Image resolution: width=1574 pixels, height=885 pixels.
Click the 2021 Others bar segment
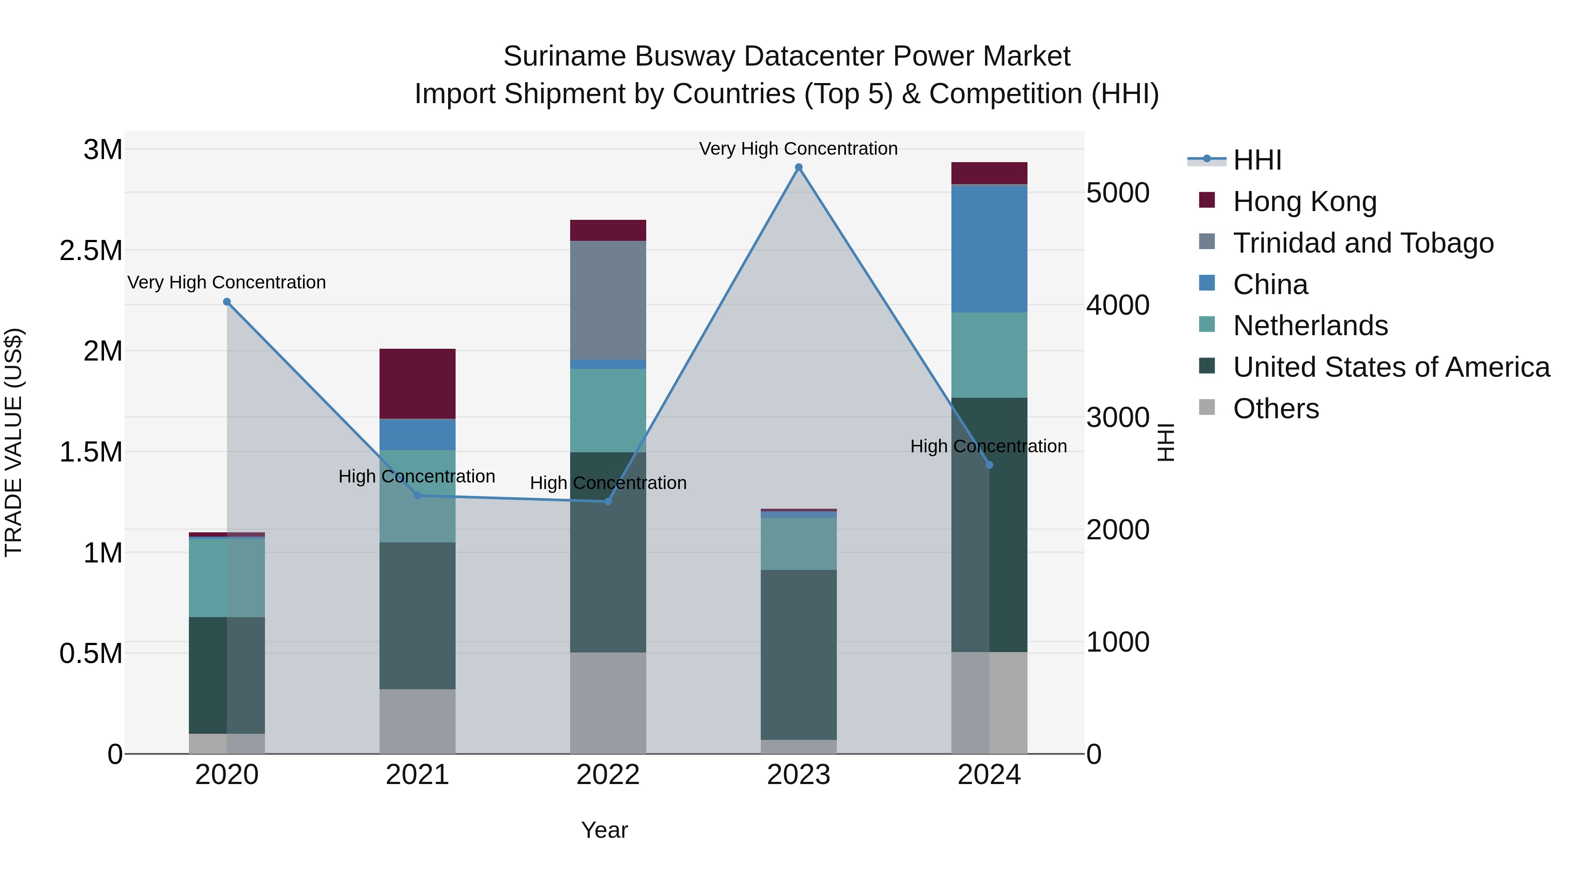pos(418,721)
